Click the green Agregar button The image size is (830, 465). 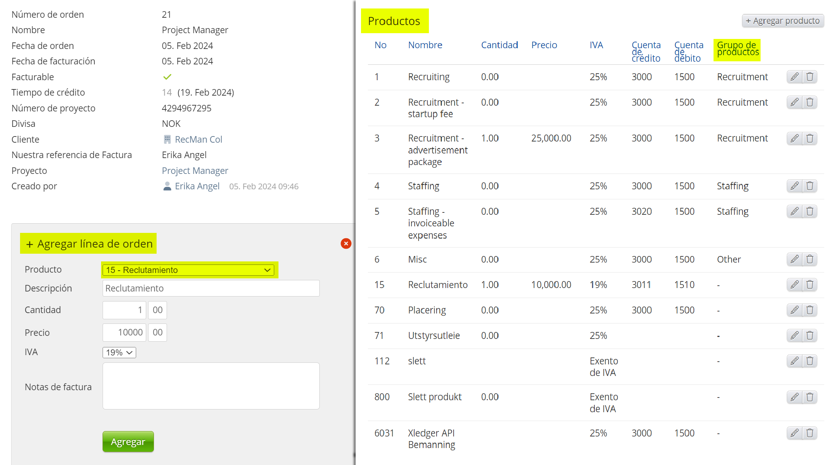[128, 441]
